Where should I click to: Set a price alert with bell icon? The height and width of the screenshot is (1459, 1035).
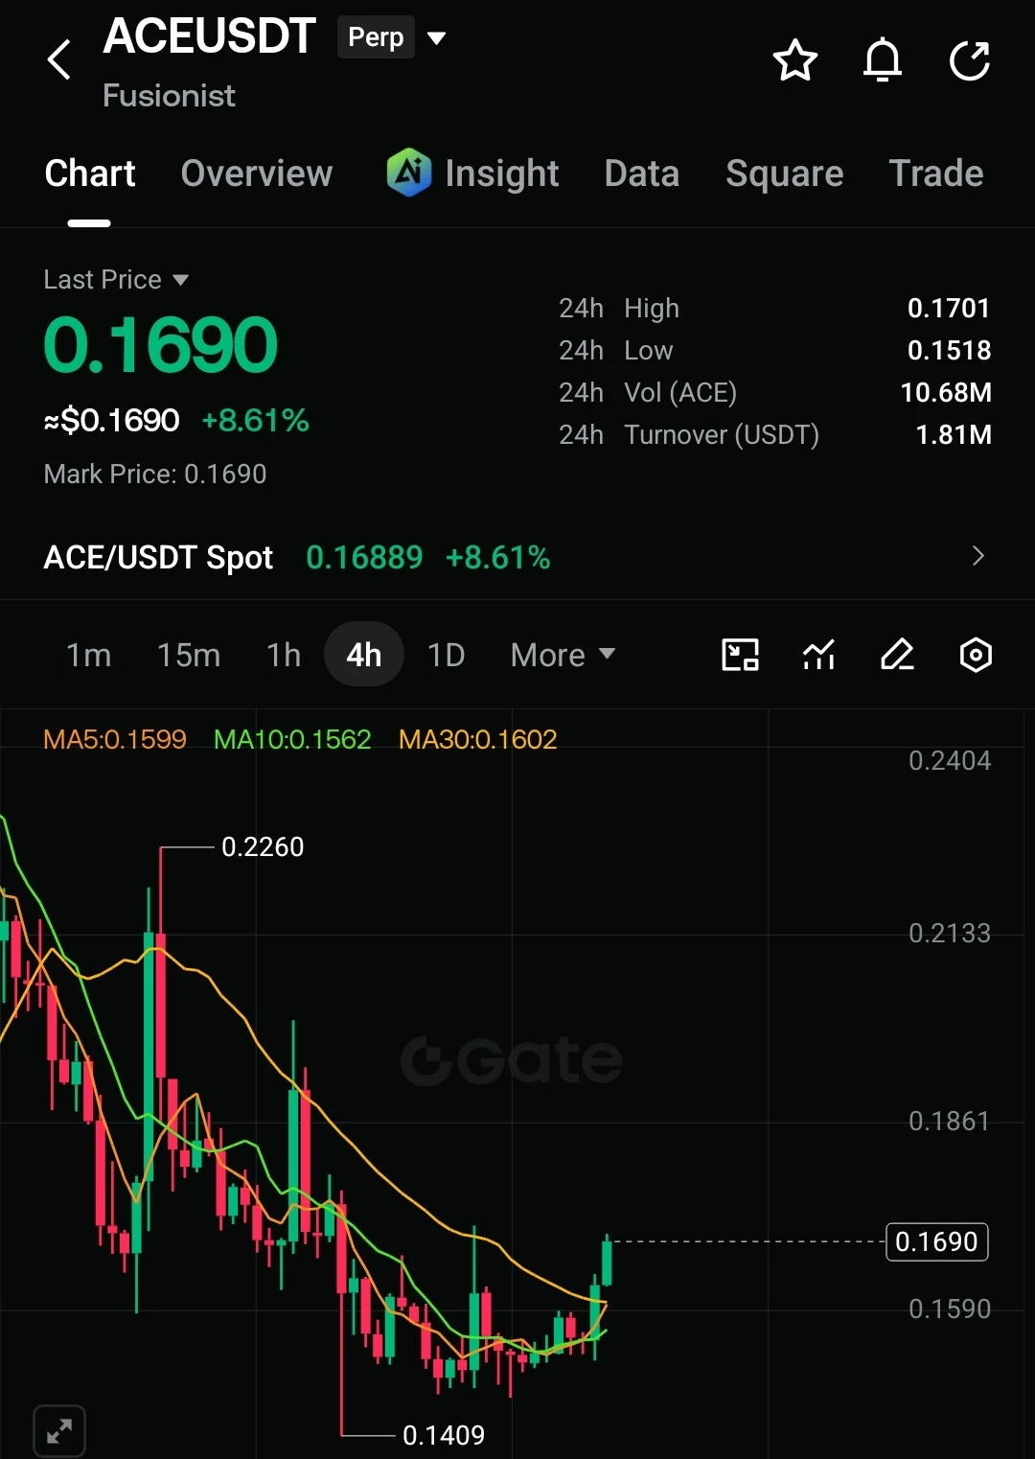pyautogui.click(x=883, y=60)
